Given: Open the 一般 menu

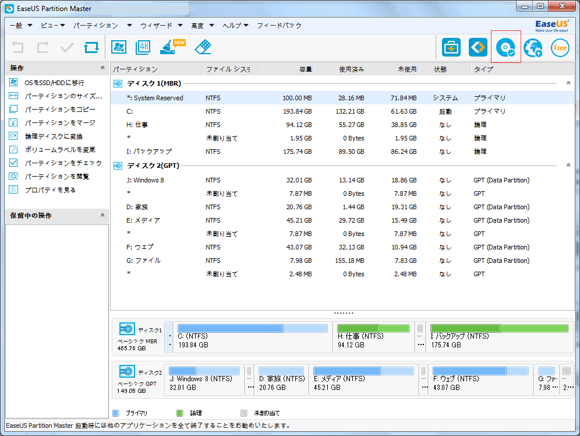Looking at the screenshot, I should tap(21, 26).
